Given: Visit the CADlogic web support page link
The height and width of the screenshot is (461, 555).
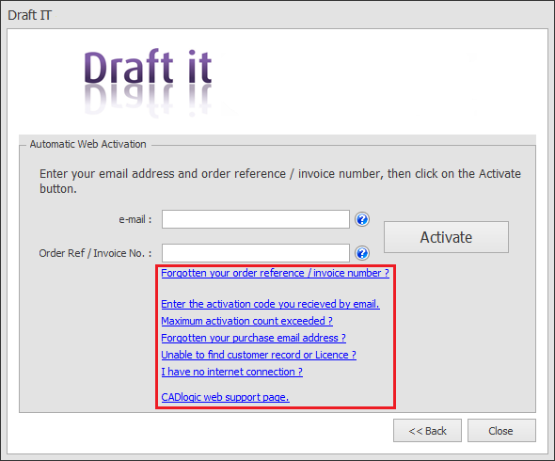Looking at the screenshot, I should (225, 397).
